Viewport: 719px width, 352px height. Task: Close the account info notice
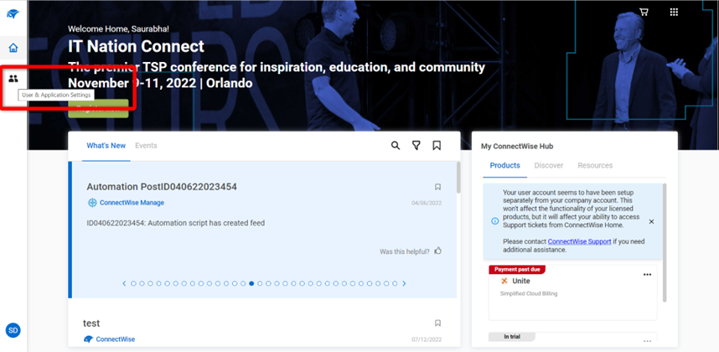(x=651, y=221)
